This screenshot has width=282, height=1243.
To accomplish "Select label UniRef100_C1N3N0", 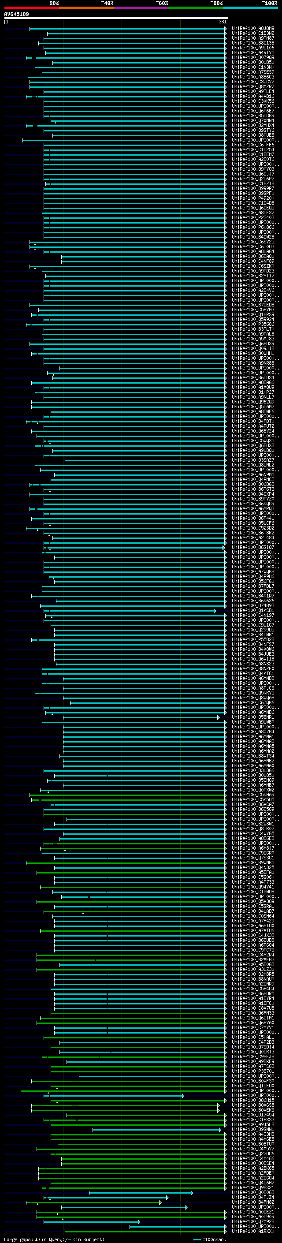I will pos(252,67).
